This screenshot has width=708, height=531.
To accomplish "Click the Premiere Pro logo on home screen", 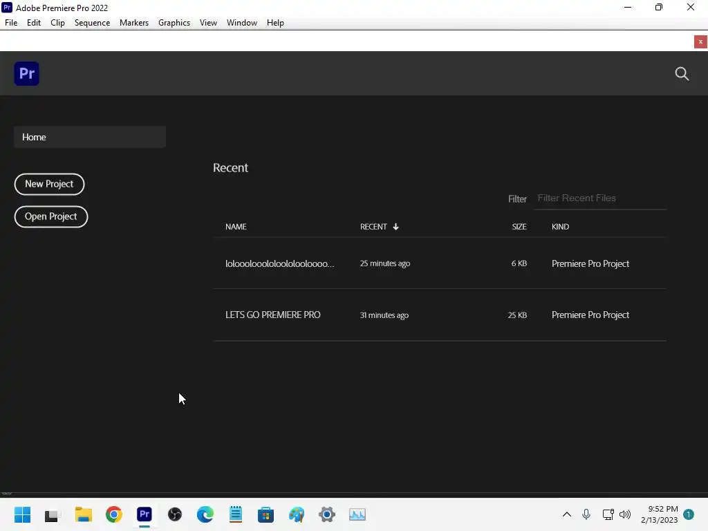I will (27, 73).
